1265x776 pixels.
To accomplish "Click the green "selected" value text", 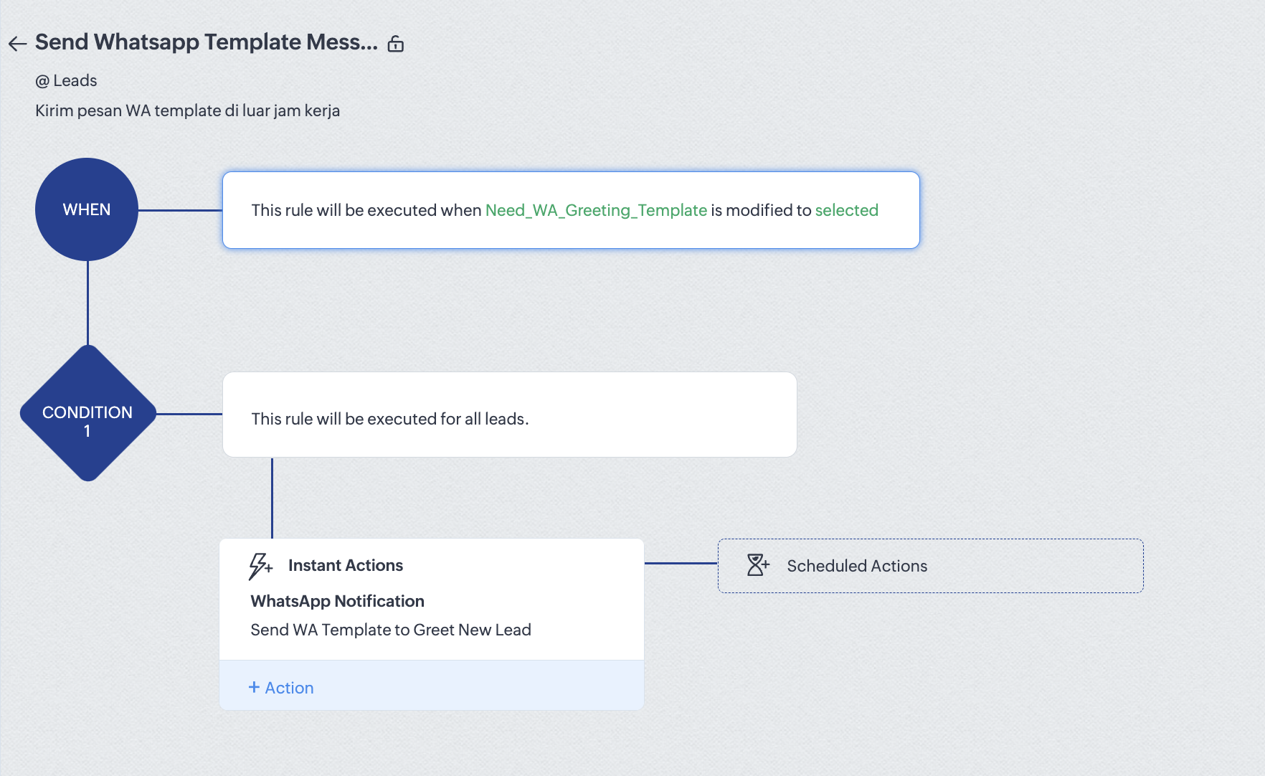I will 846,210.
